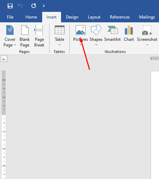The image size is (159, 179).
Task: Open the Screenshot dropdown chevron
Action: [147, 45]
